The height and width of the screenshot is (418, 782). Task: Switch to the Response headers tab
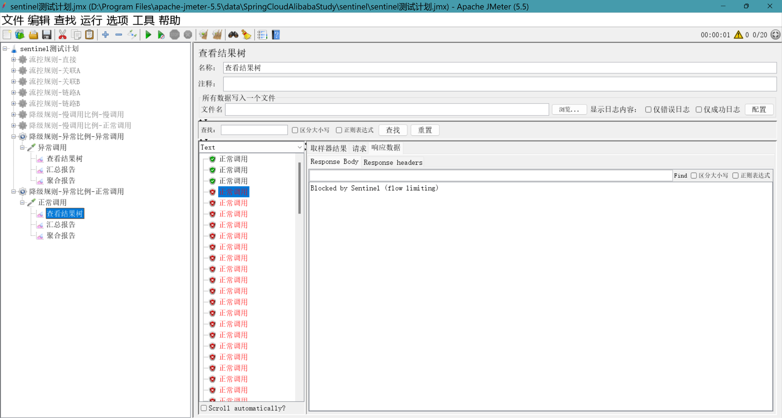tap(393, 162)
